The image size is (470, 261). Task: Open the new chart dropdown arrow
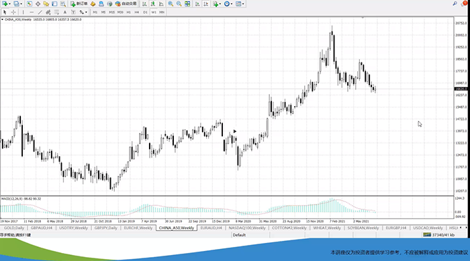(x=10, y=4)
